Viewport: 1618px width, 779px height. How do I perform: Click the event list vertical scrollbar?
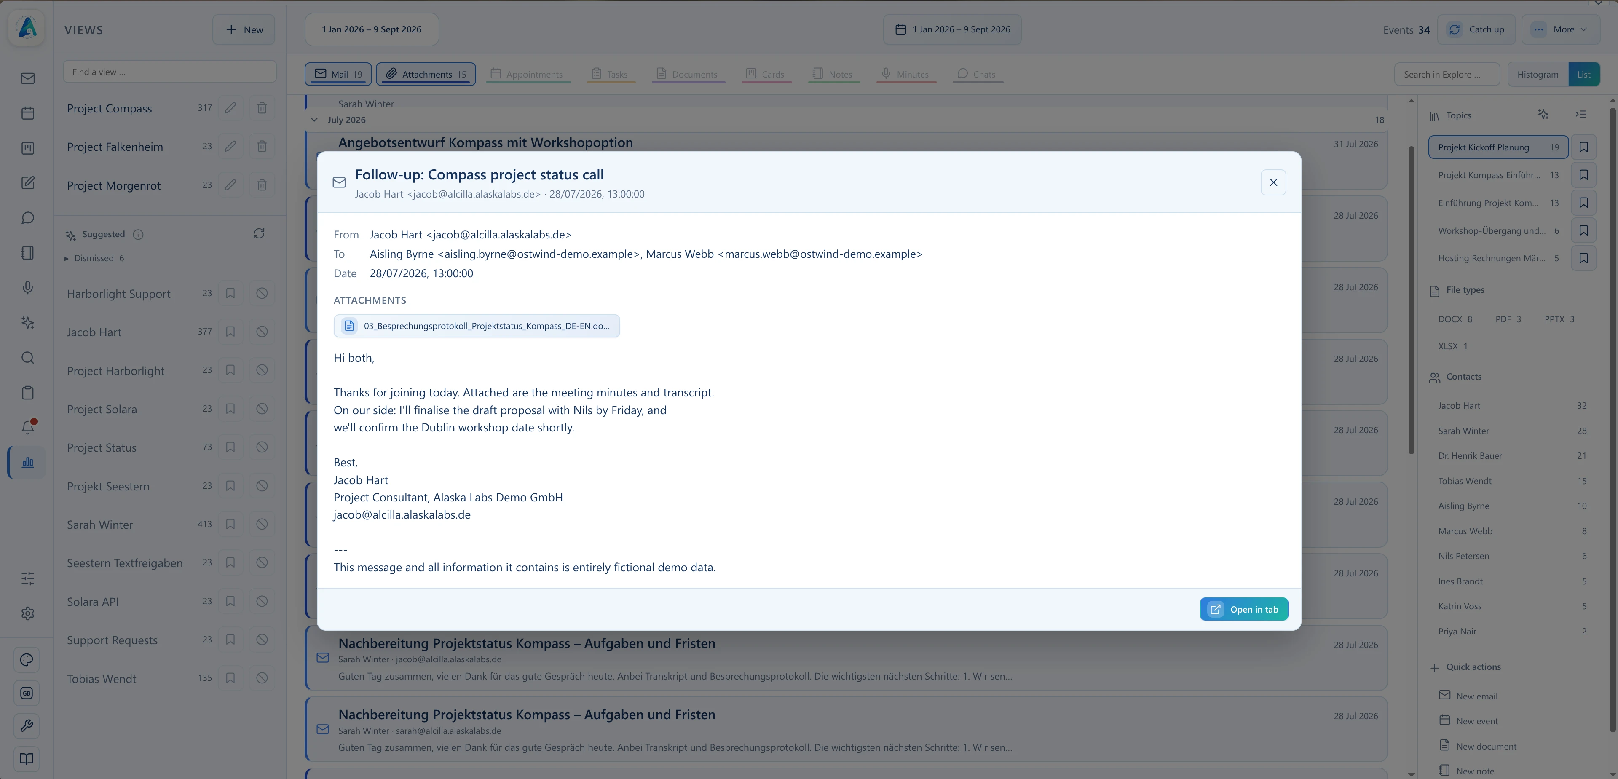(x=1412, y=300)
